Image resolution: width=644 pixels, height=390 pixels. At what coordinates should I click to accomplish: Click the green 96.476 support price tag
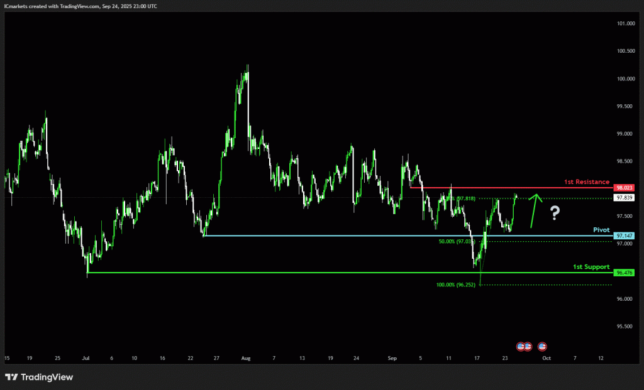[624, 273]
